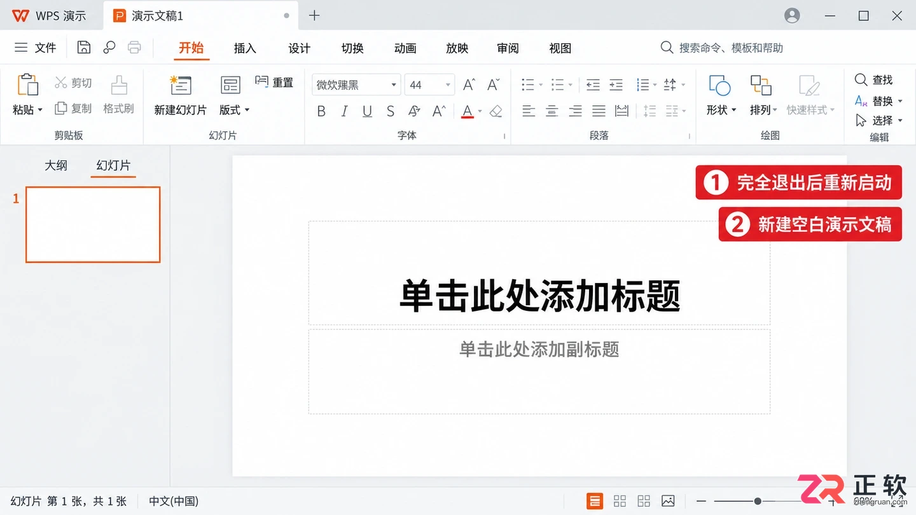Switch to normal view in status bar

point(595,501)
